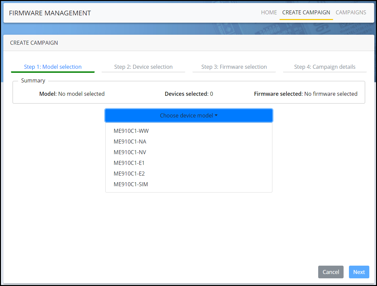377x286 pixels.
Task: Click the 'Devices selected: 0' summary text
Action: click(x=189, y=94)
